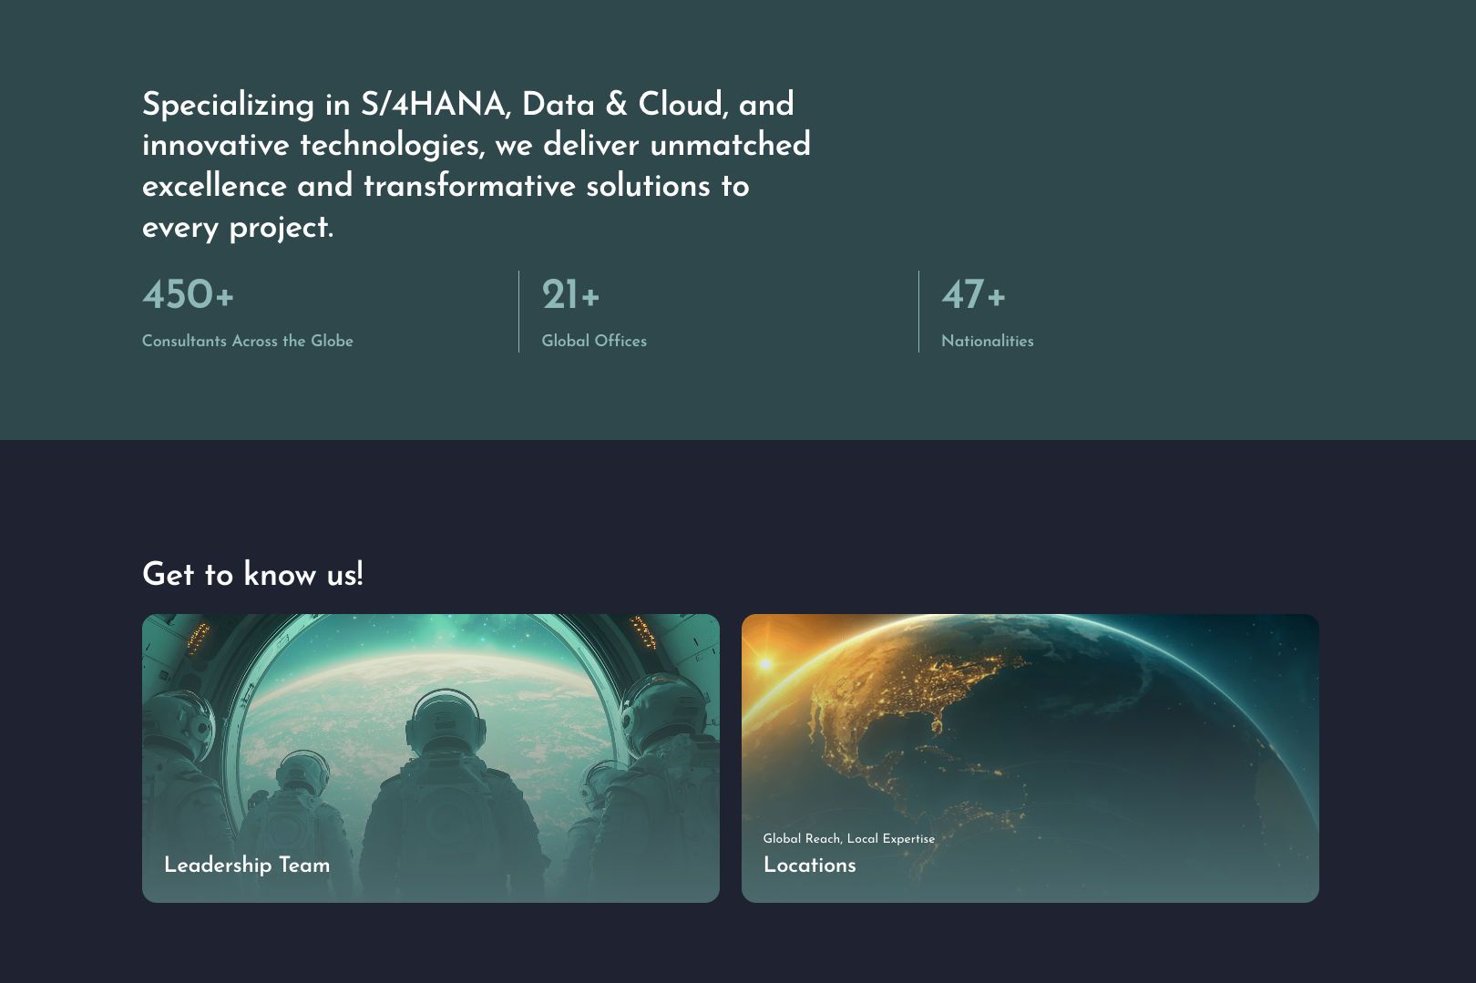Click the 'Get to know us!' heading
The width and height of the screenshot is (1476, 983).
(x=253, y=575)
